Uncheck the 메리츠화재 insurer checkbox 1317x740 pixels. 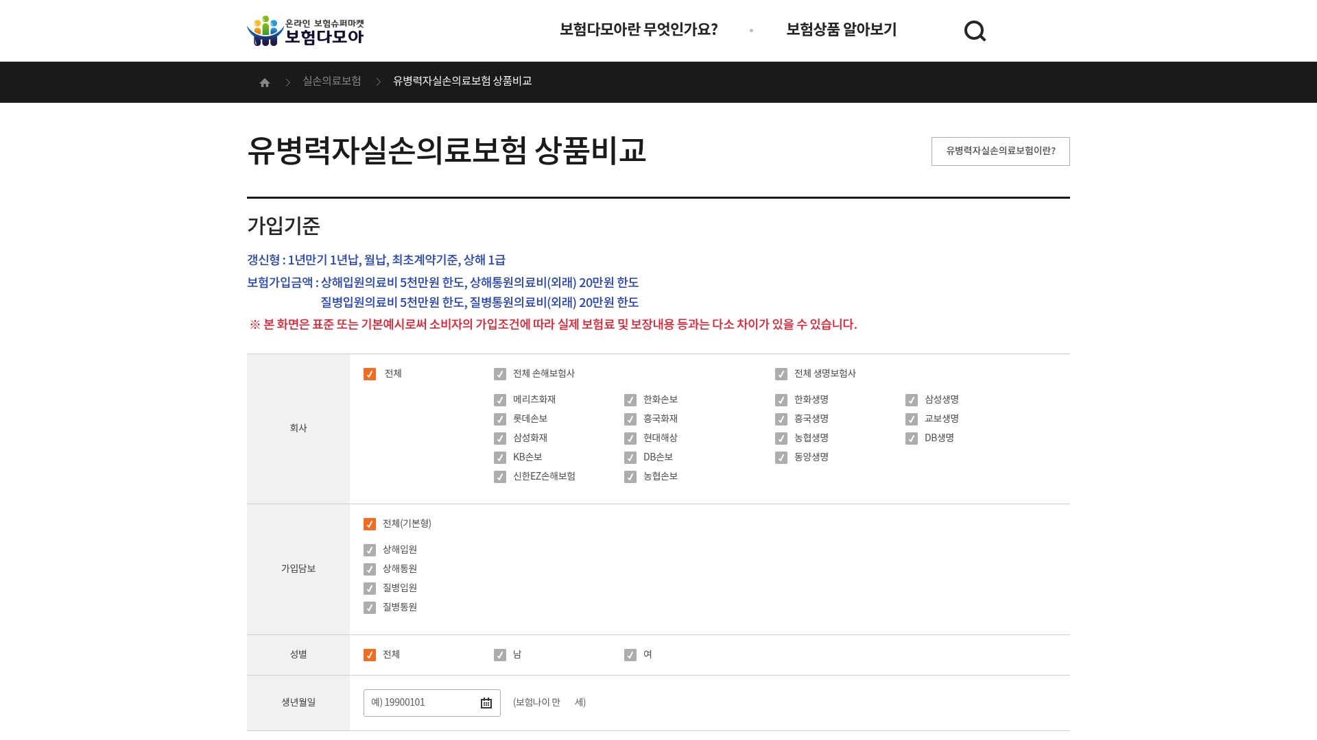500,399
